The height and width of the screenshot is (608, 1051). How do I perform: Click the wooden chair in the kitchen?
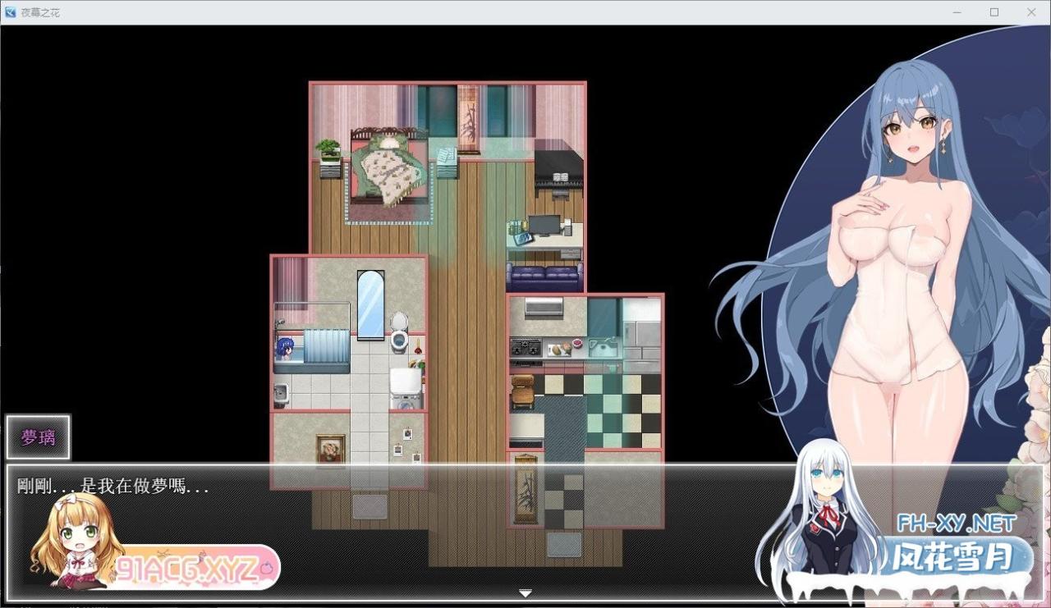(522, 392)
